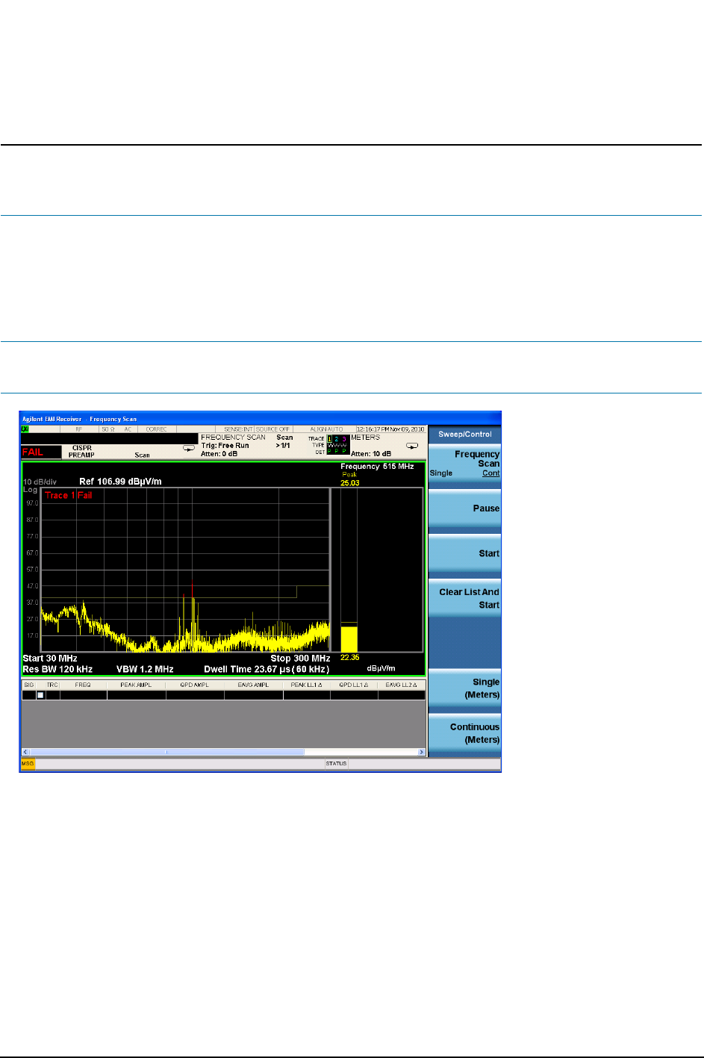Click the QPD LL1 Δ column header
The image size is (704, 1058).
[354, 685]
